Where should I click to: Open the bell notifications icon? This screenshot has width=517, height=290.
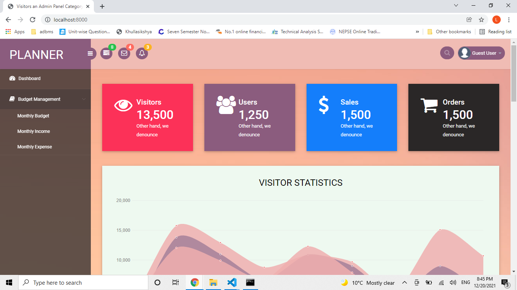click(142, 54)
